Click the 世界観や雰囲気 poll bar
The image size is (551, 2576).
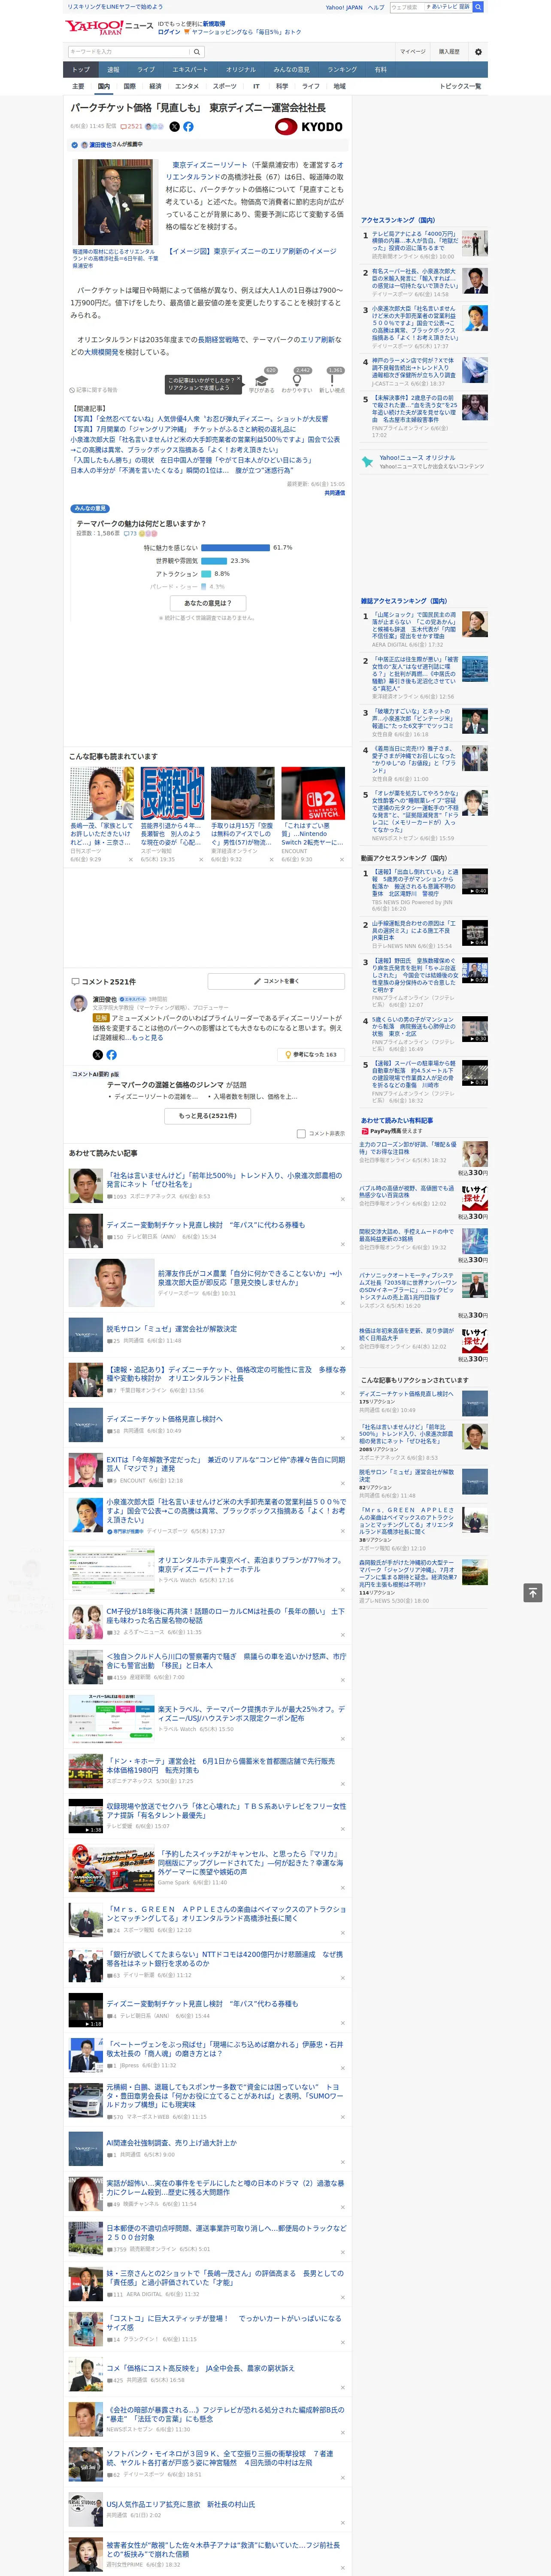pos(214,561)
